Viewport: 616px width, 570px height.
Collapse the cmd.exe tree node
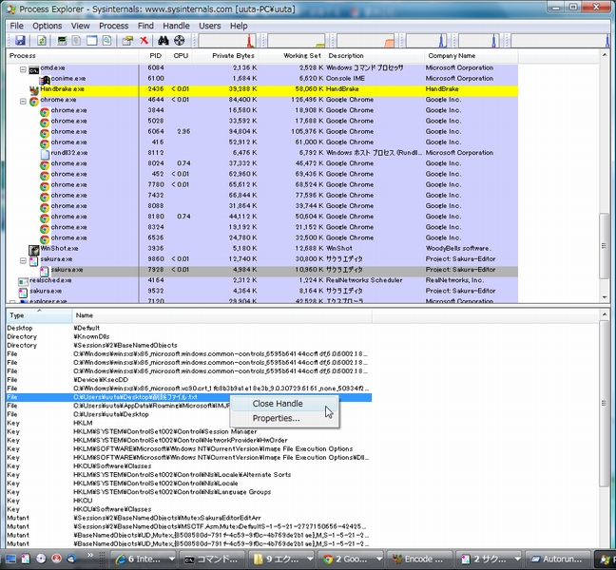(x=23, y=69)
